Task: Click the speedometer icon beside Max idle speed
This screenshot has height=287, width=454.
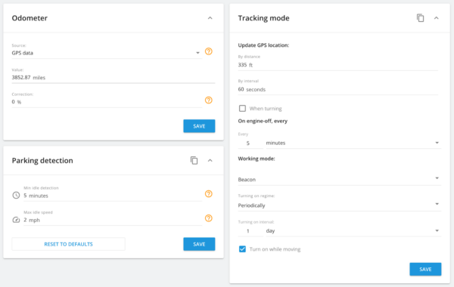Action: 16,220
